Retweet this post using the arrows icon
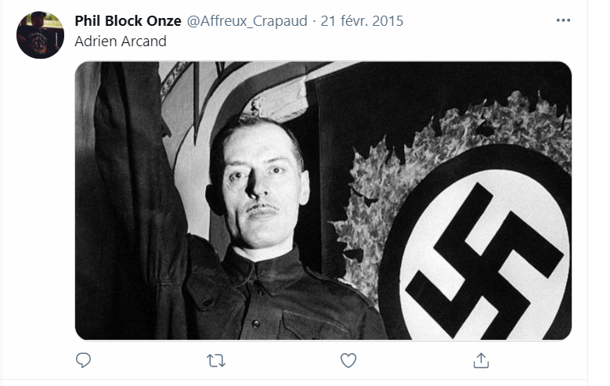 click(x=216, y=361)
